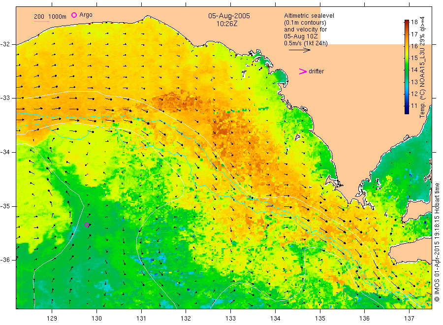Click the '0.5m/s (1kt 24h)' label
The height and width of the screenshot is (325, 443).
tap(306, 43)
